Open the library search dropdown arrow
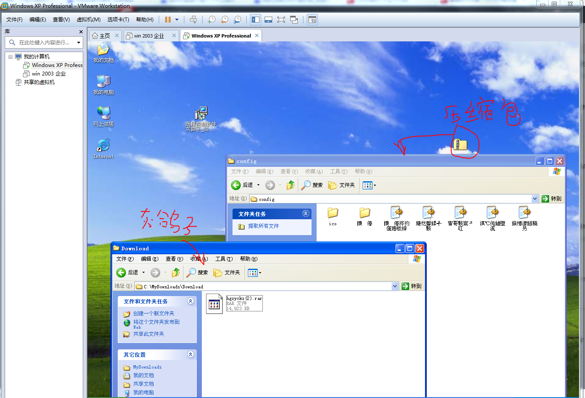Viewport: 585px width, 398px height. coord(79,43)
